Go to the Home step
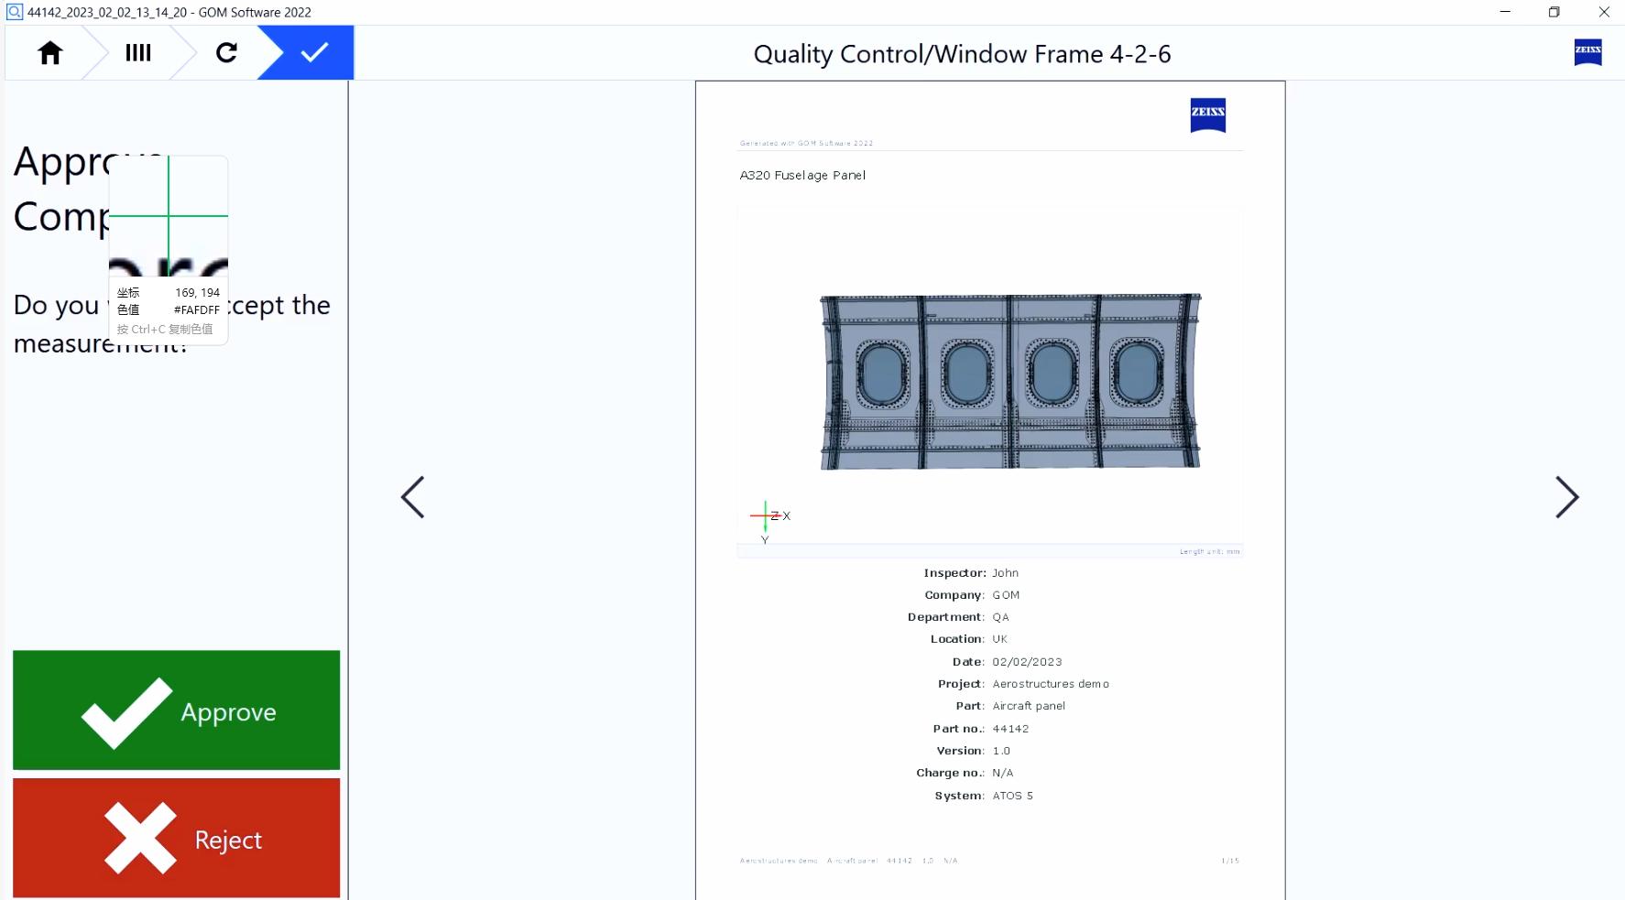The image size is (1625, 900). [x=50, y=53]
